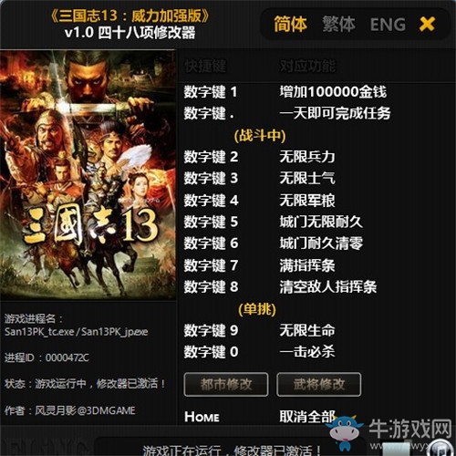
Task: Enable 无限军粮 option
Action: pyautogui.click(x=307, y=201)
